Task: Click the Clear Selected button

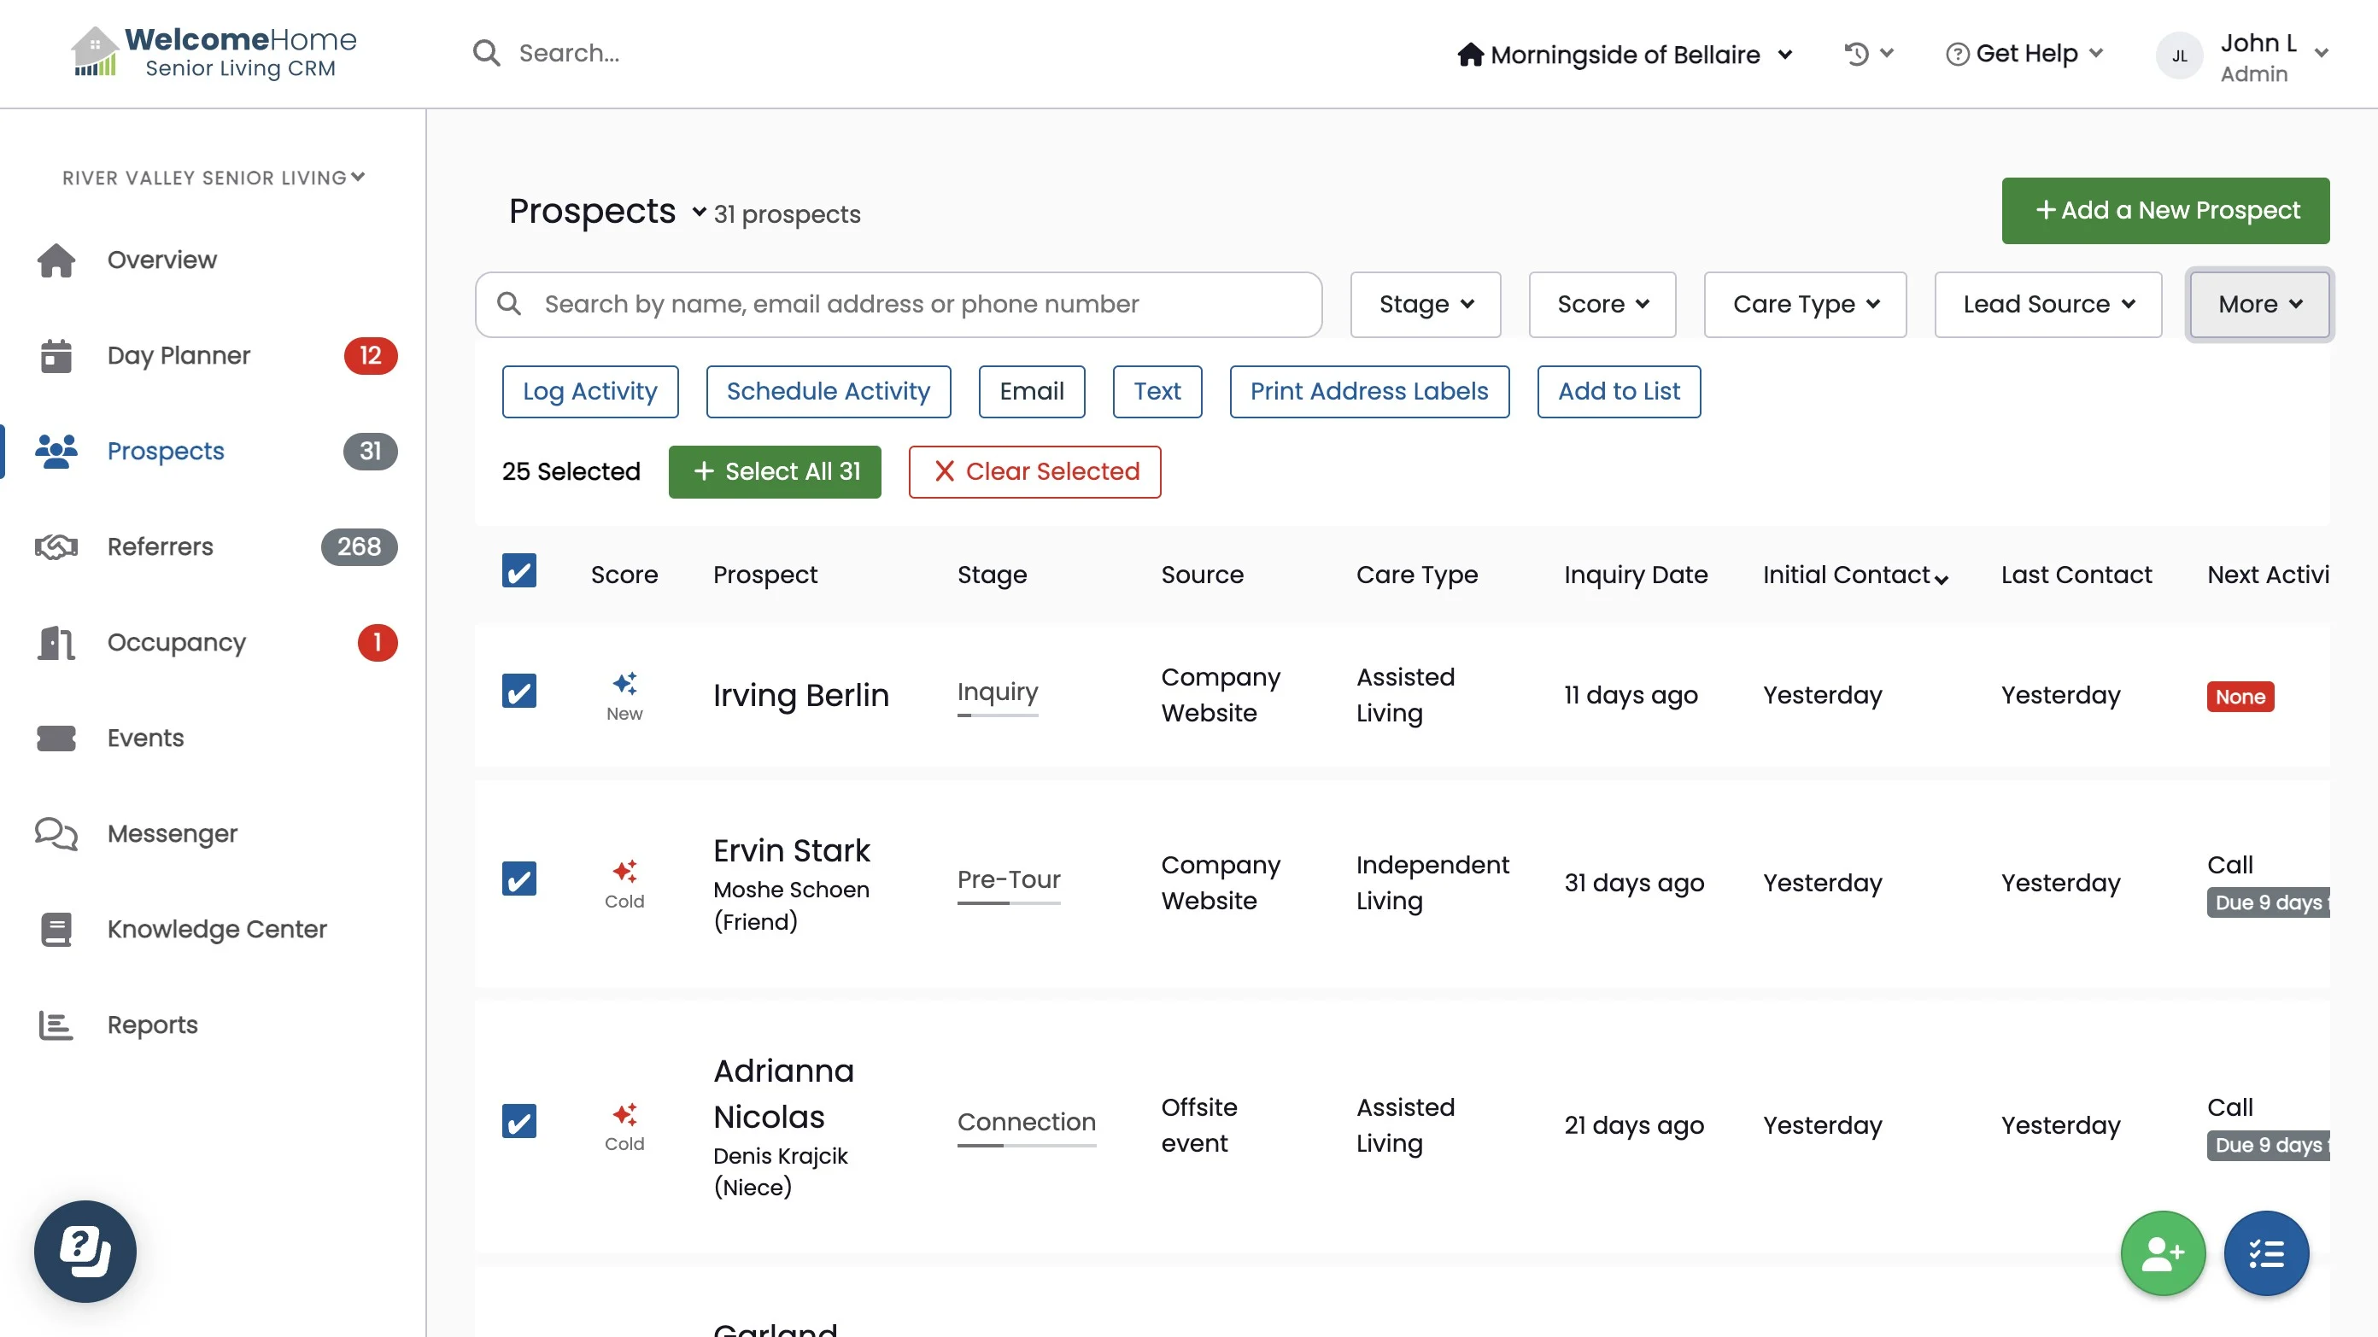Action: pos(1034,471)
